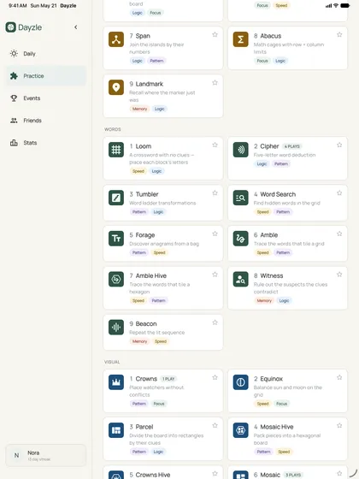Open the Equinox icon
Image resolution: width=359 pixels, height=479 pixels.
click(x=240, y=382)
